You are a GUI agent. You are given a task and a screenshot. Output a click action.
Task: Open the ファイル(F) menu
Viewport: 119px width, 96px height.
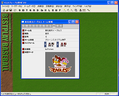[6, 6]
